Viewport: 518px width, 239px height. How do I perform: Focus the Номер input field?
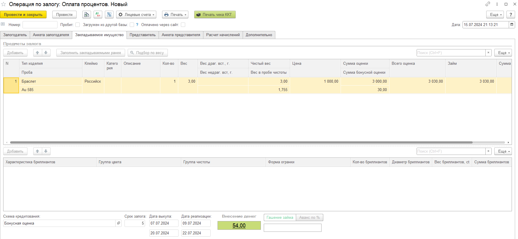tap(40, 25)
